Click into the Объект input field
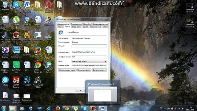This screenshot has height=111, width=197. click(x=89, y=46)
